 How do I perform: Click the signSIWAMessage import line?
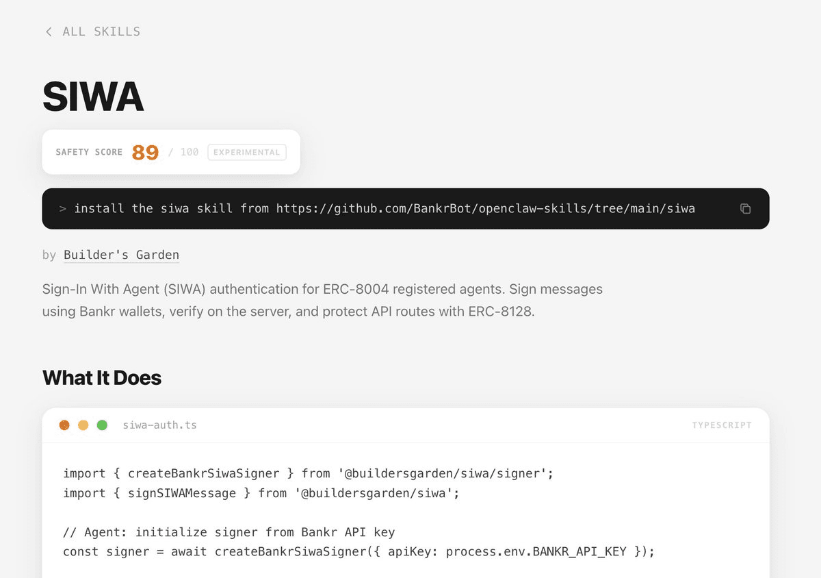click(x=261, y=493)
